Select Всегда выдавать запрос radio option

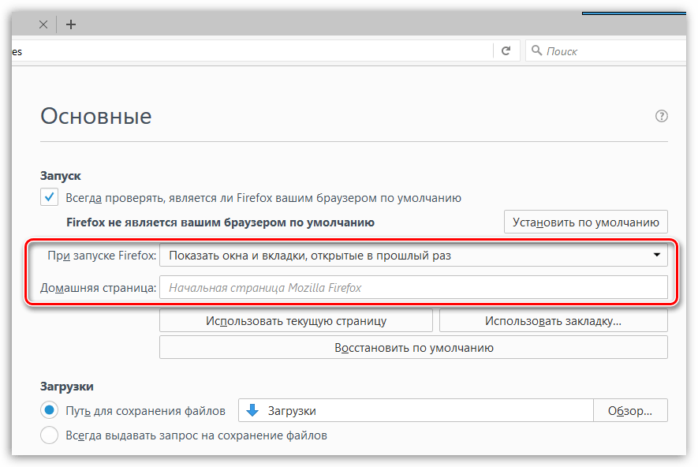pos(50,435)
